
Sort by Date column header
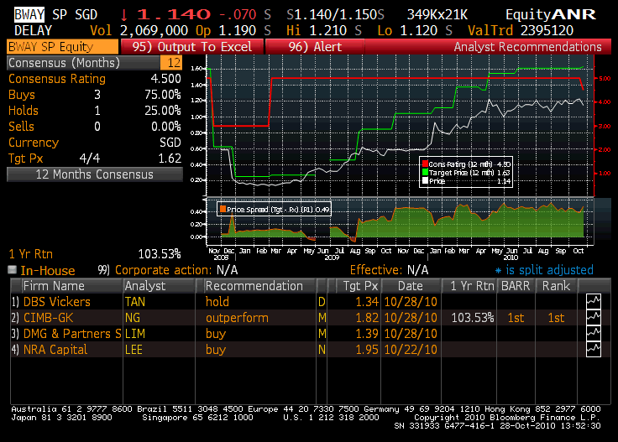click(411, 286)
